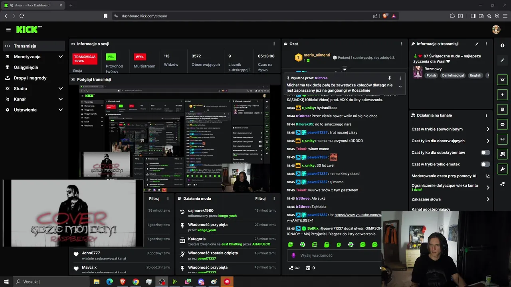
Task: Open the hamburger navigation menu
Action: point(8,29)
